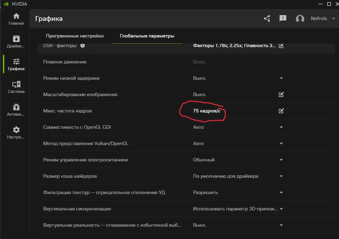Open the Виртуальная реальность сглаживание dropdown
The width and height of the screenshot is (339, 239).
[281, 225]
